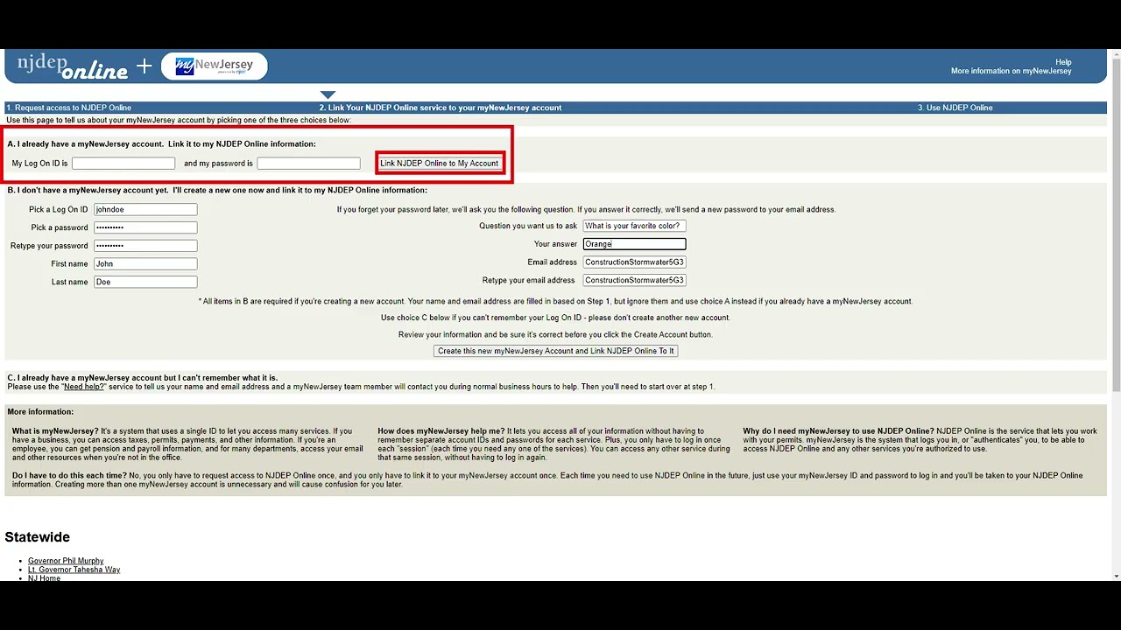Image resolution: width=1121 pixels, height=630 pixels.
Task: Click the 'Statewide' heading
Action: click(x=38, y=537)
